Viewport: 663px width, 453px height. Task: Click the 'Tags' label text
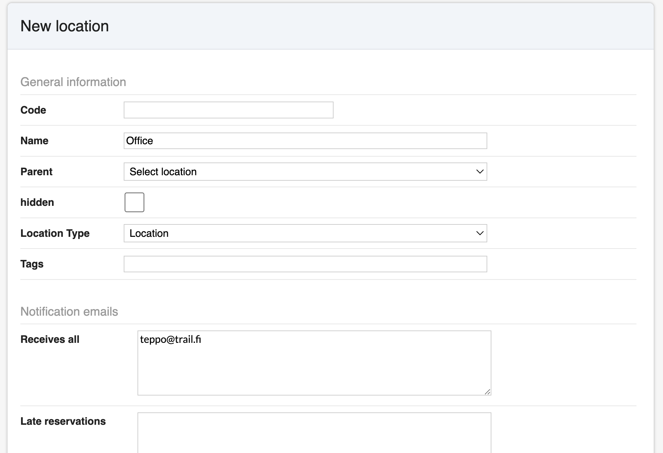pyautogui.click(x=32, y=264)
